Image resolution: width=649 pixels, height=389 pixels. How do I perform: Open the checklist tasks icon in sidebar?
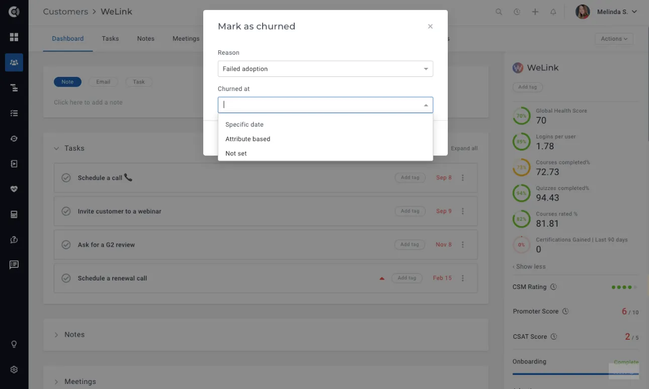[14, 113]
